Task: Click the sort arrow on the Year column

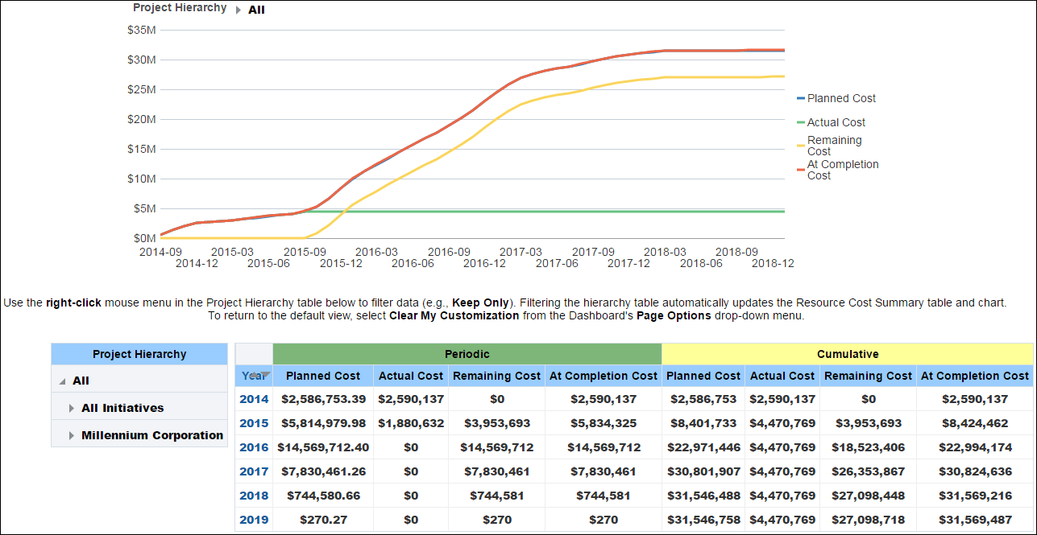Action: click(265, 376)
